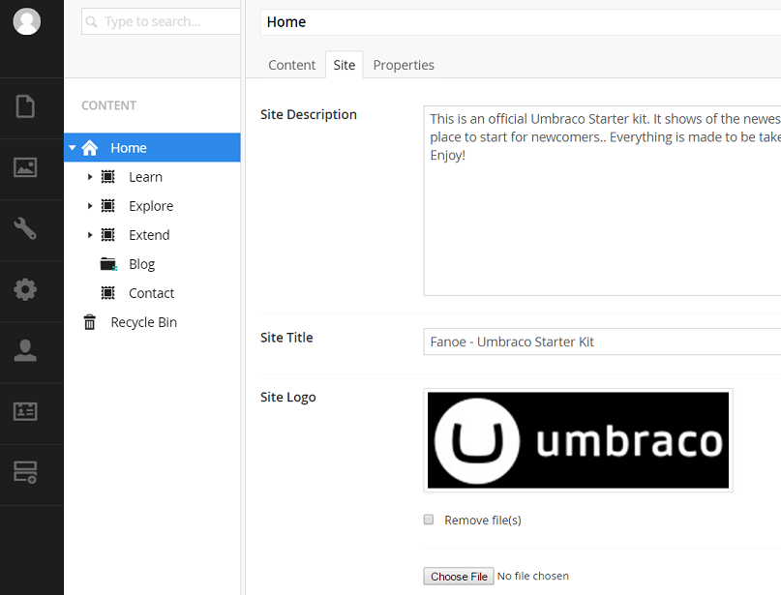Open the Members section icon
Image resolution: width=781 pixels, height=595 pixels.
(x=25, y=411)
